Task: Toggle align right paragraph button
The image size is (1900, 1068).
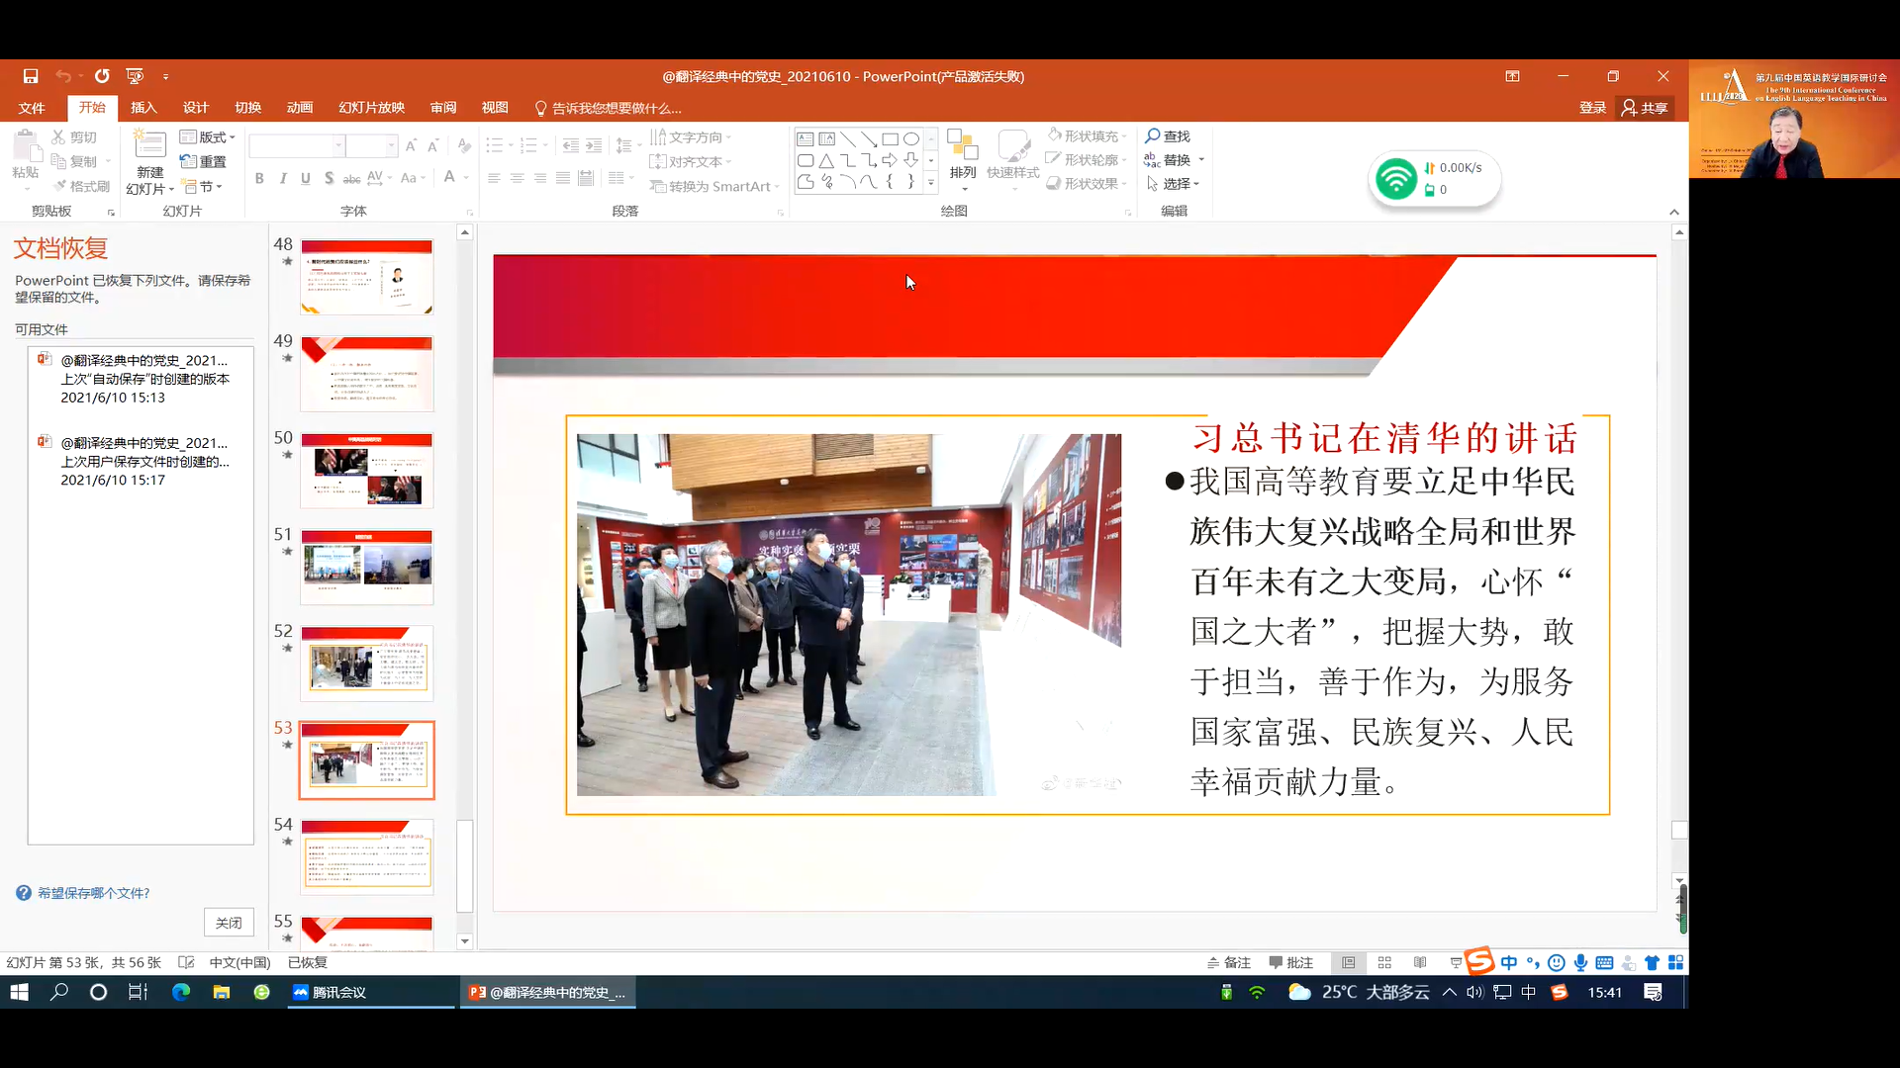Action: tap(540, 179)
